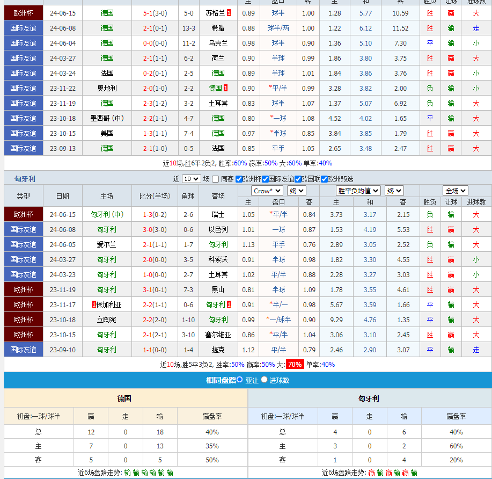
Task: Click red card badge next to 德国 in 奥地利 row
Action: click(x=226, y=88)
